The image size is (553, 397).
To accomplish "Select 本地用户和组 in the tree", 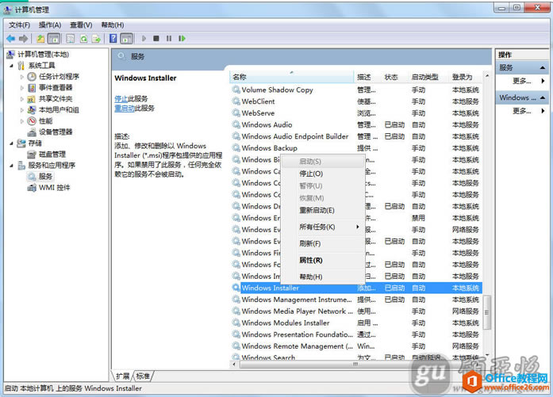I will click(x=59, y=110).
